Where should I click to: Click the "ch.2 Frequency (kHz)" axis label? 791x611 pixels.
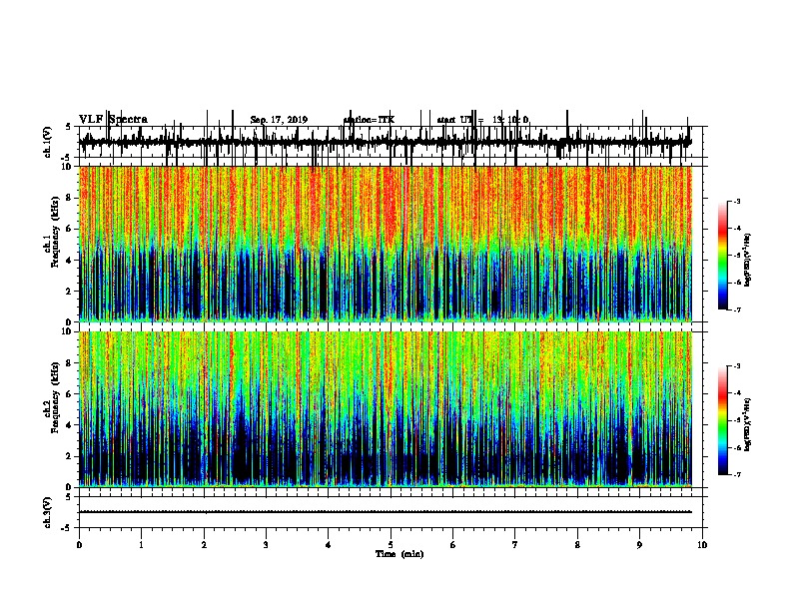point(52,397)
